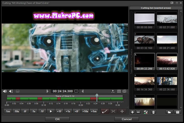Viewport: 184px width, 123px height.
Task: Dismiss the dialog with Cancel
Action: coord(126,119)
